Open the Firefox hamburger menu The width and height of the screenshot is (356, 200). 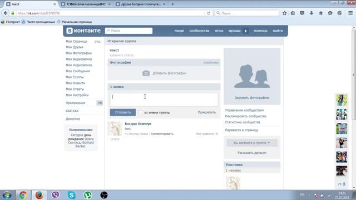(x=350, y=13)
